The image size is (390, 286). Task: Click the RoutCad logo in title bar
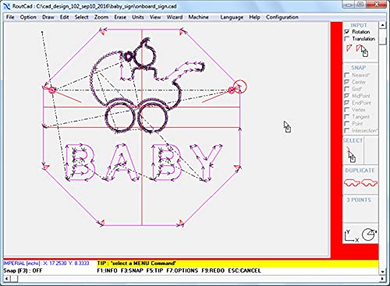[7, 6]
